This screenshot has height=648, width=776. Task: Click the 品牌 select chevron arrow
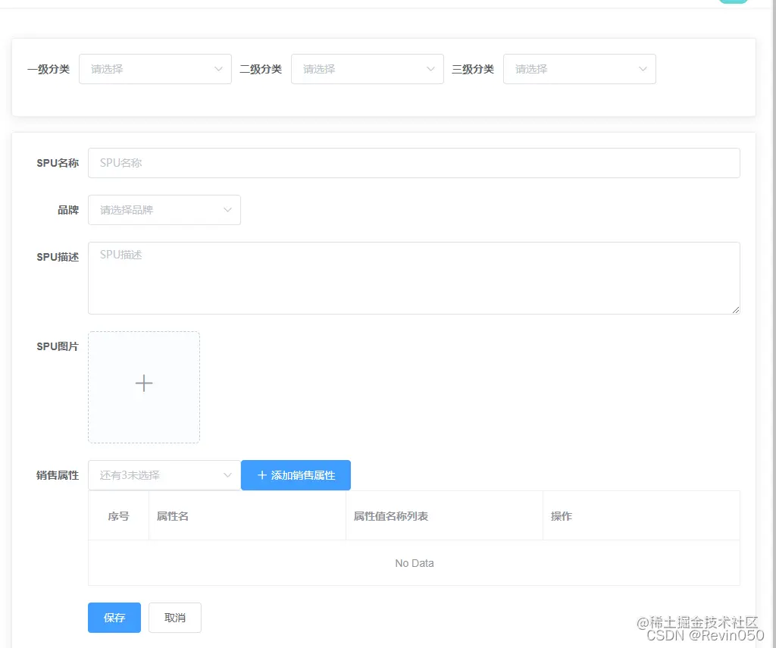[227, 210]
